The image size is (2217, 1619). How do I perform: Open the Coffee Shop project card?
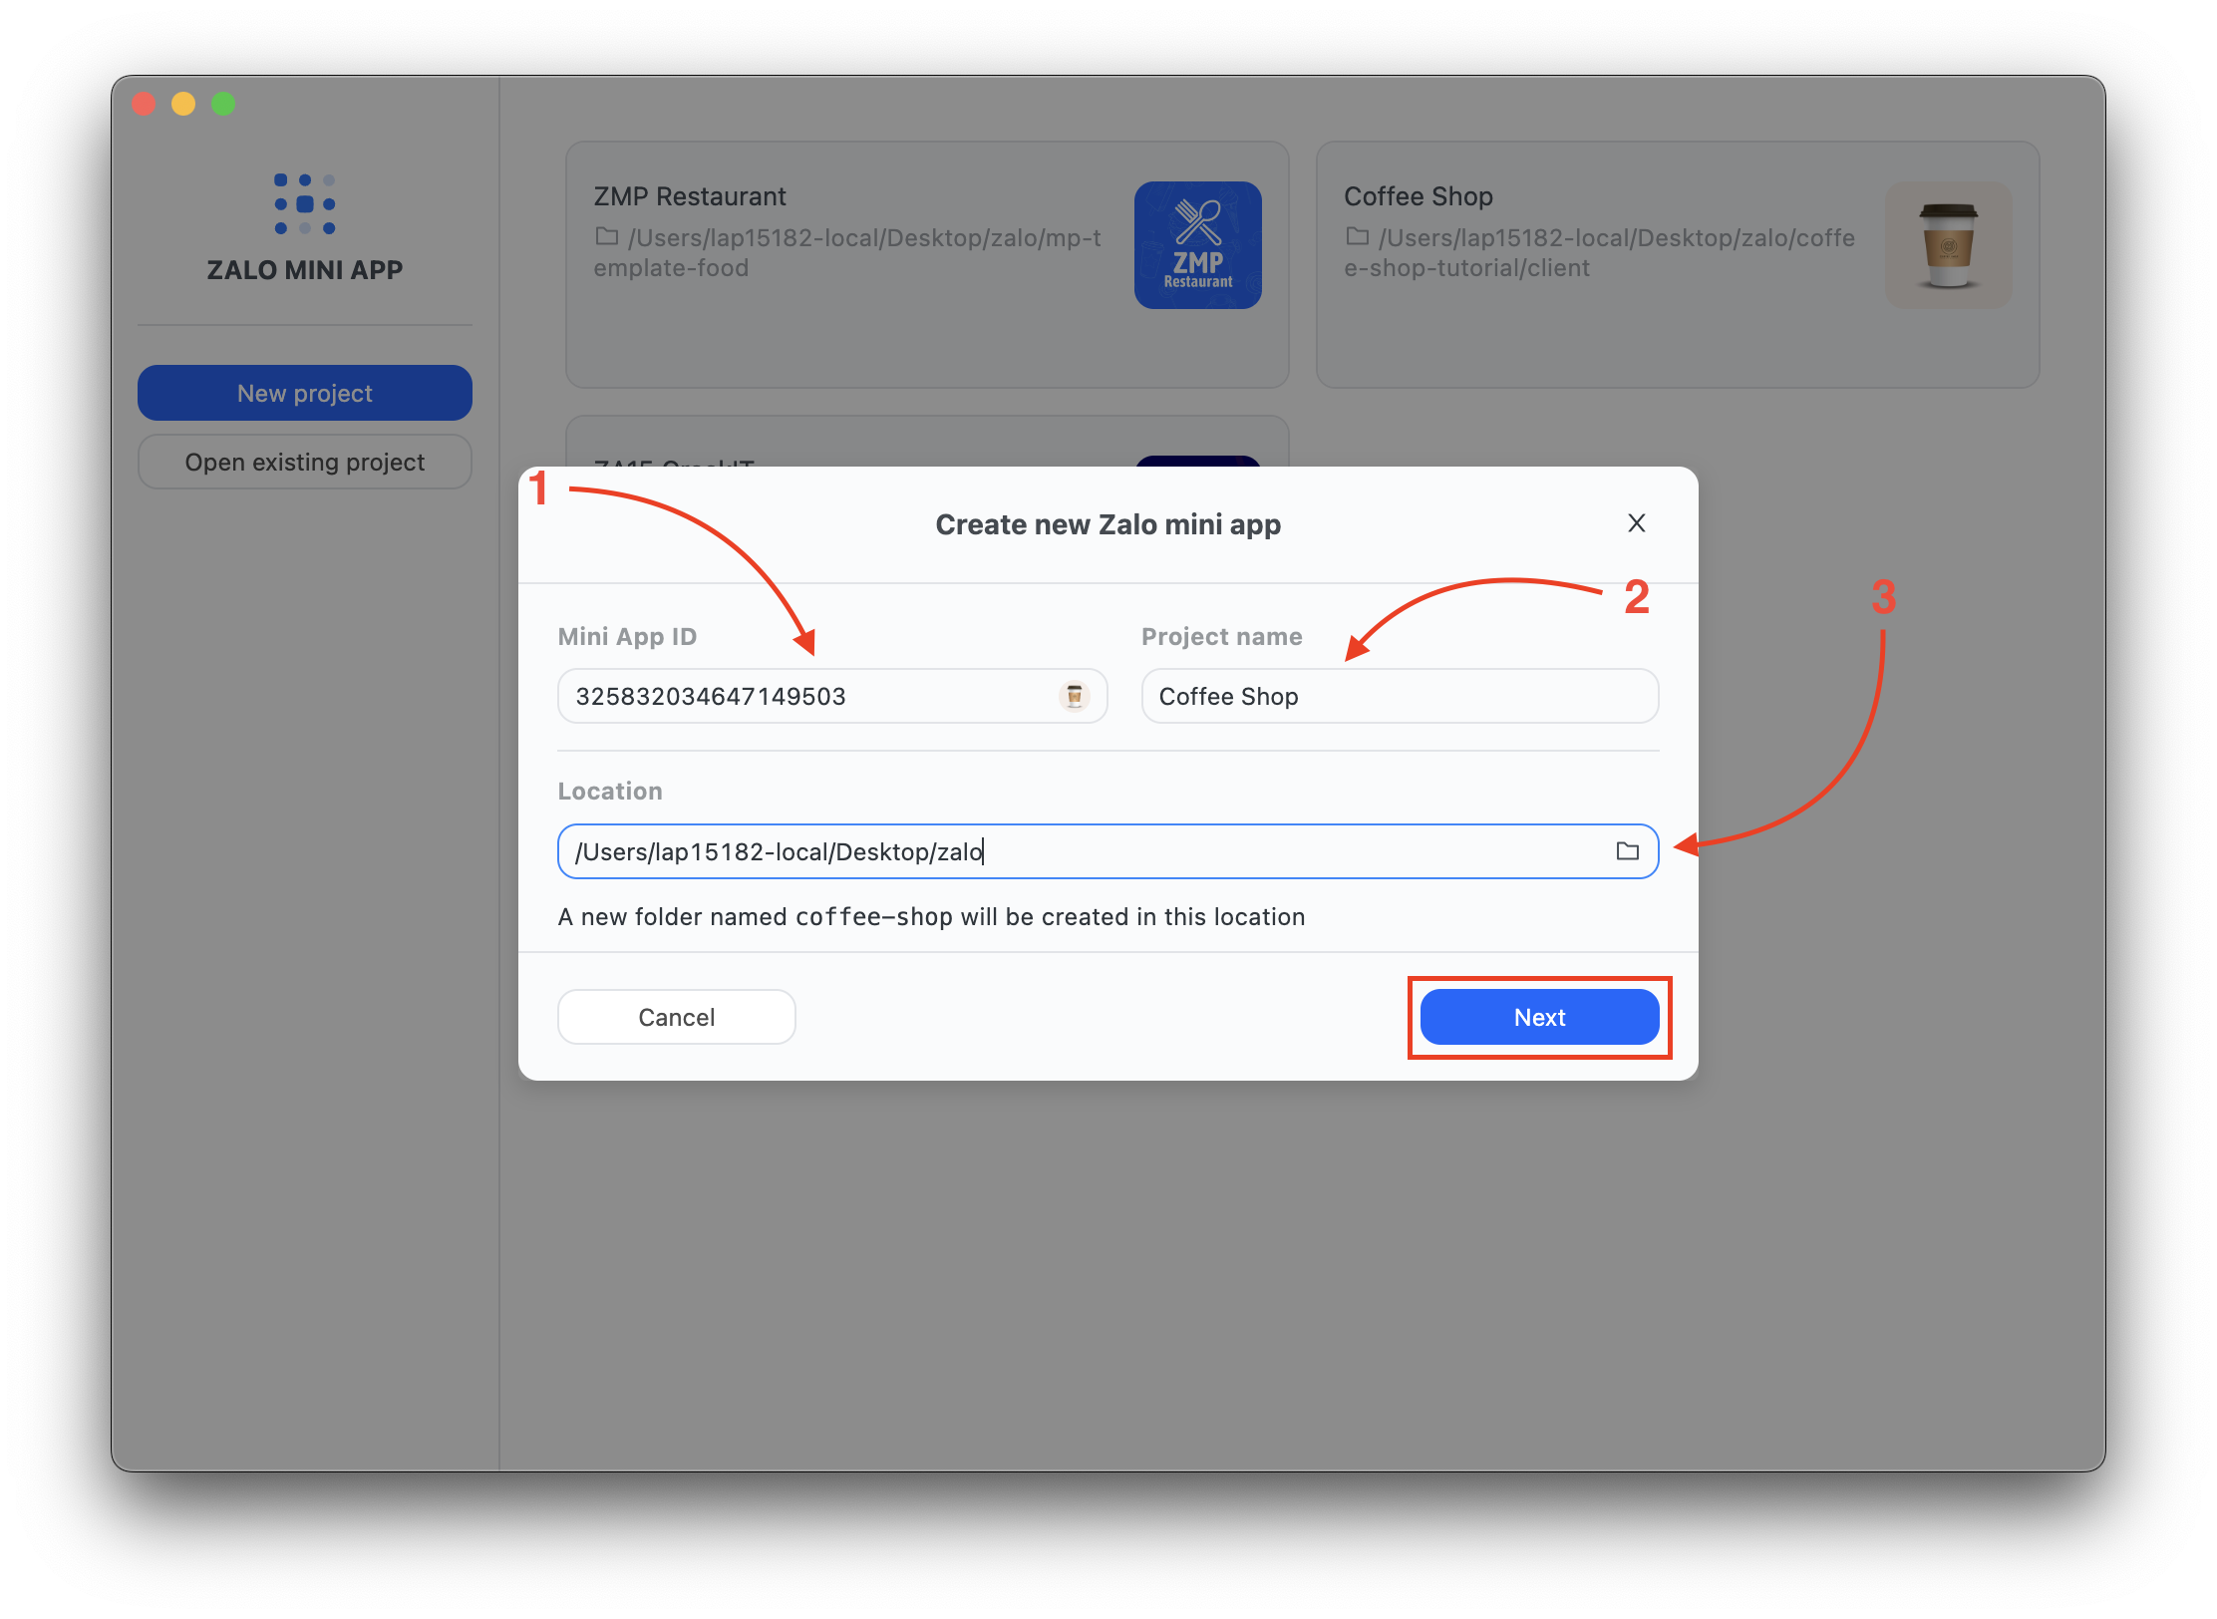[1678, 264]
